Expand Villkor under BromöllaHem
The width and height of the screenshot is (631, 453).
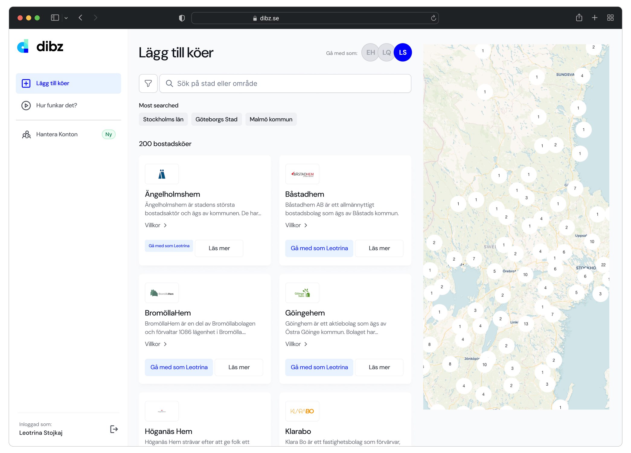click(x=156, y=344)
